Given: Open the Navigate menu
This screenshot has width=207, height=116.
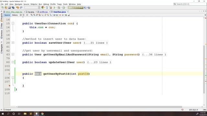Looking at the screenshot, I should [x=18, y=4].
